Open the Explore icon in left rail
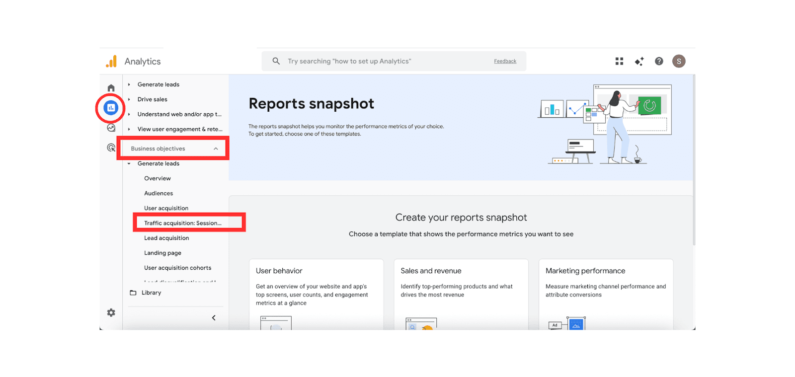Screen dimensions: 795x377 point(111,128)
